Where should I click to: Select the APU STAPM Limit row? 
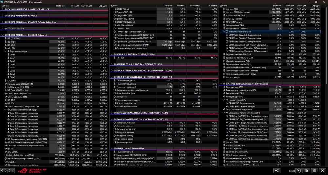click(164, 26)
